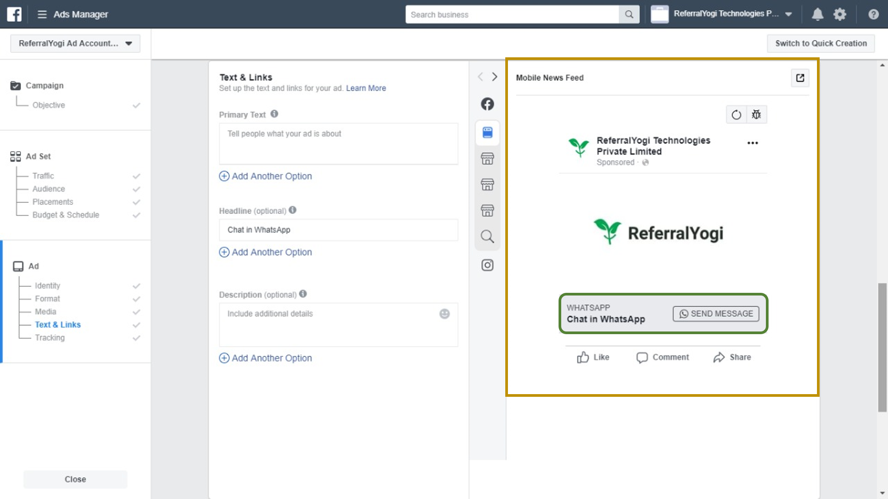Click the Headline info icon
Image resolution: width=888 pixels, height=499 pixels.
[x=293, y=210]
